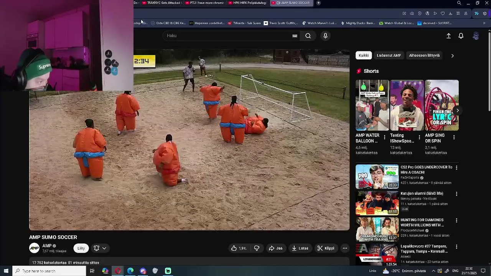Click the Windows taskbar search box
The height and width of the screenshot is (276, 491).
pos(49,271)
